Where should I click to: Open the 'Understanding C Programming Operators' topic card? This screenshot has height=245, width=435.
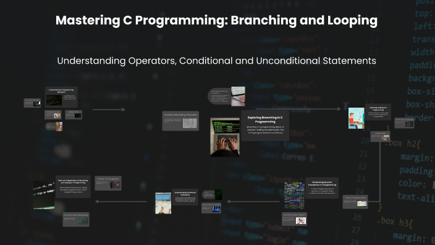click(61, 97)
